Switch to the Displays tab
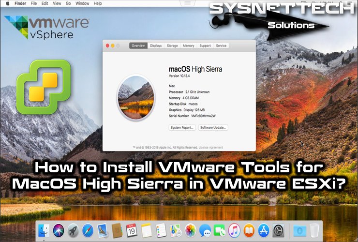 click(156, 45)
